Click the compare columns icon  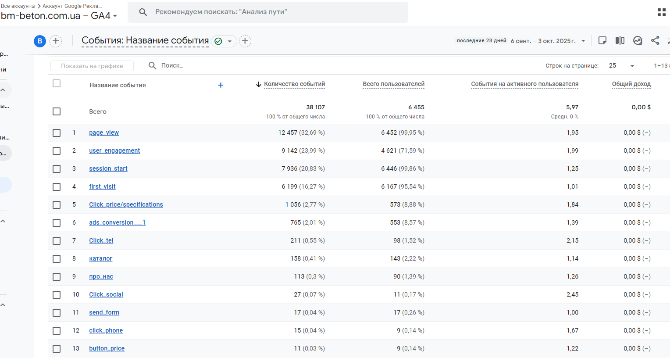620,40
